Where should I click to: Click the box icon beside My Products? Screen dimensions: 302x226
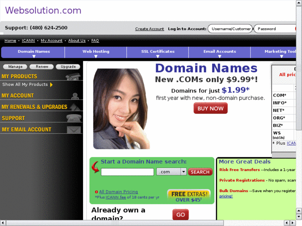(x=73, y=76)
